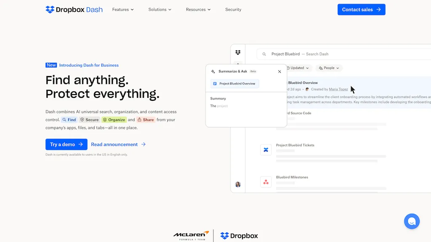431x242 pixels.
Task: Open the Resources navigation menu
Action: (198, 9)
